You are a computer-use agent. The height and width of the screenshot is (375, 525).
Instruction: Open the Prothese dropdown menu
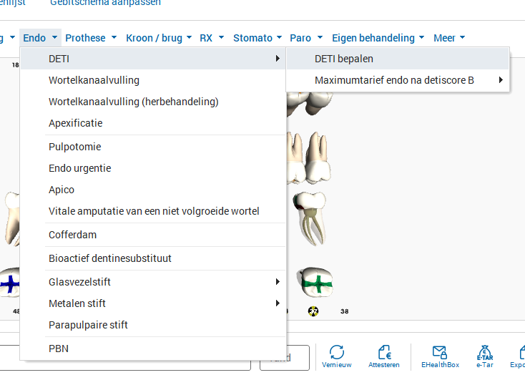click(91, 38)
